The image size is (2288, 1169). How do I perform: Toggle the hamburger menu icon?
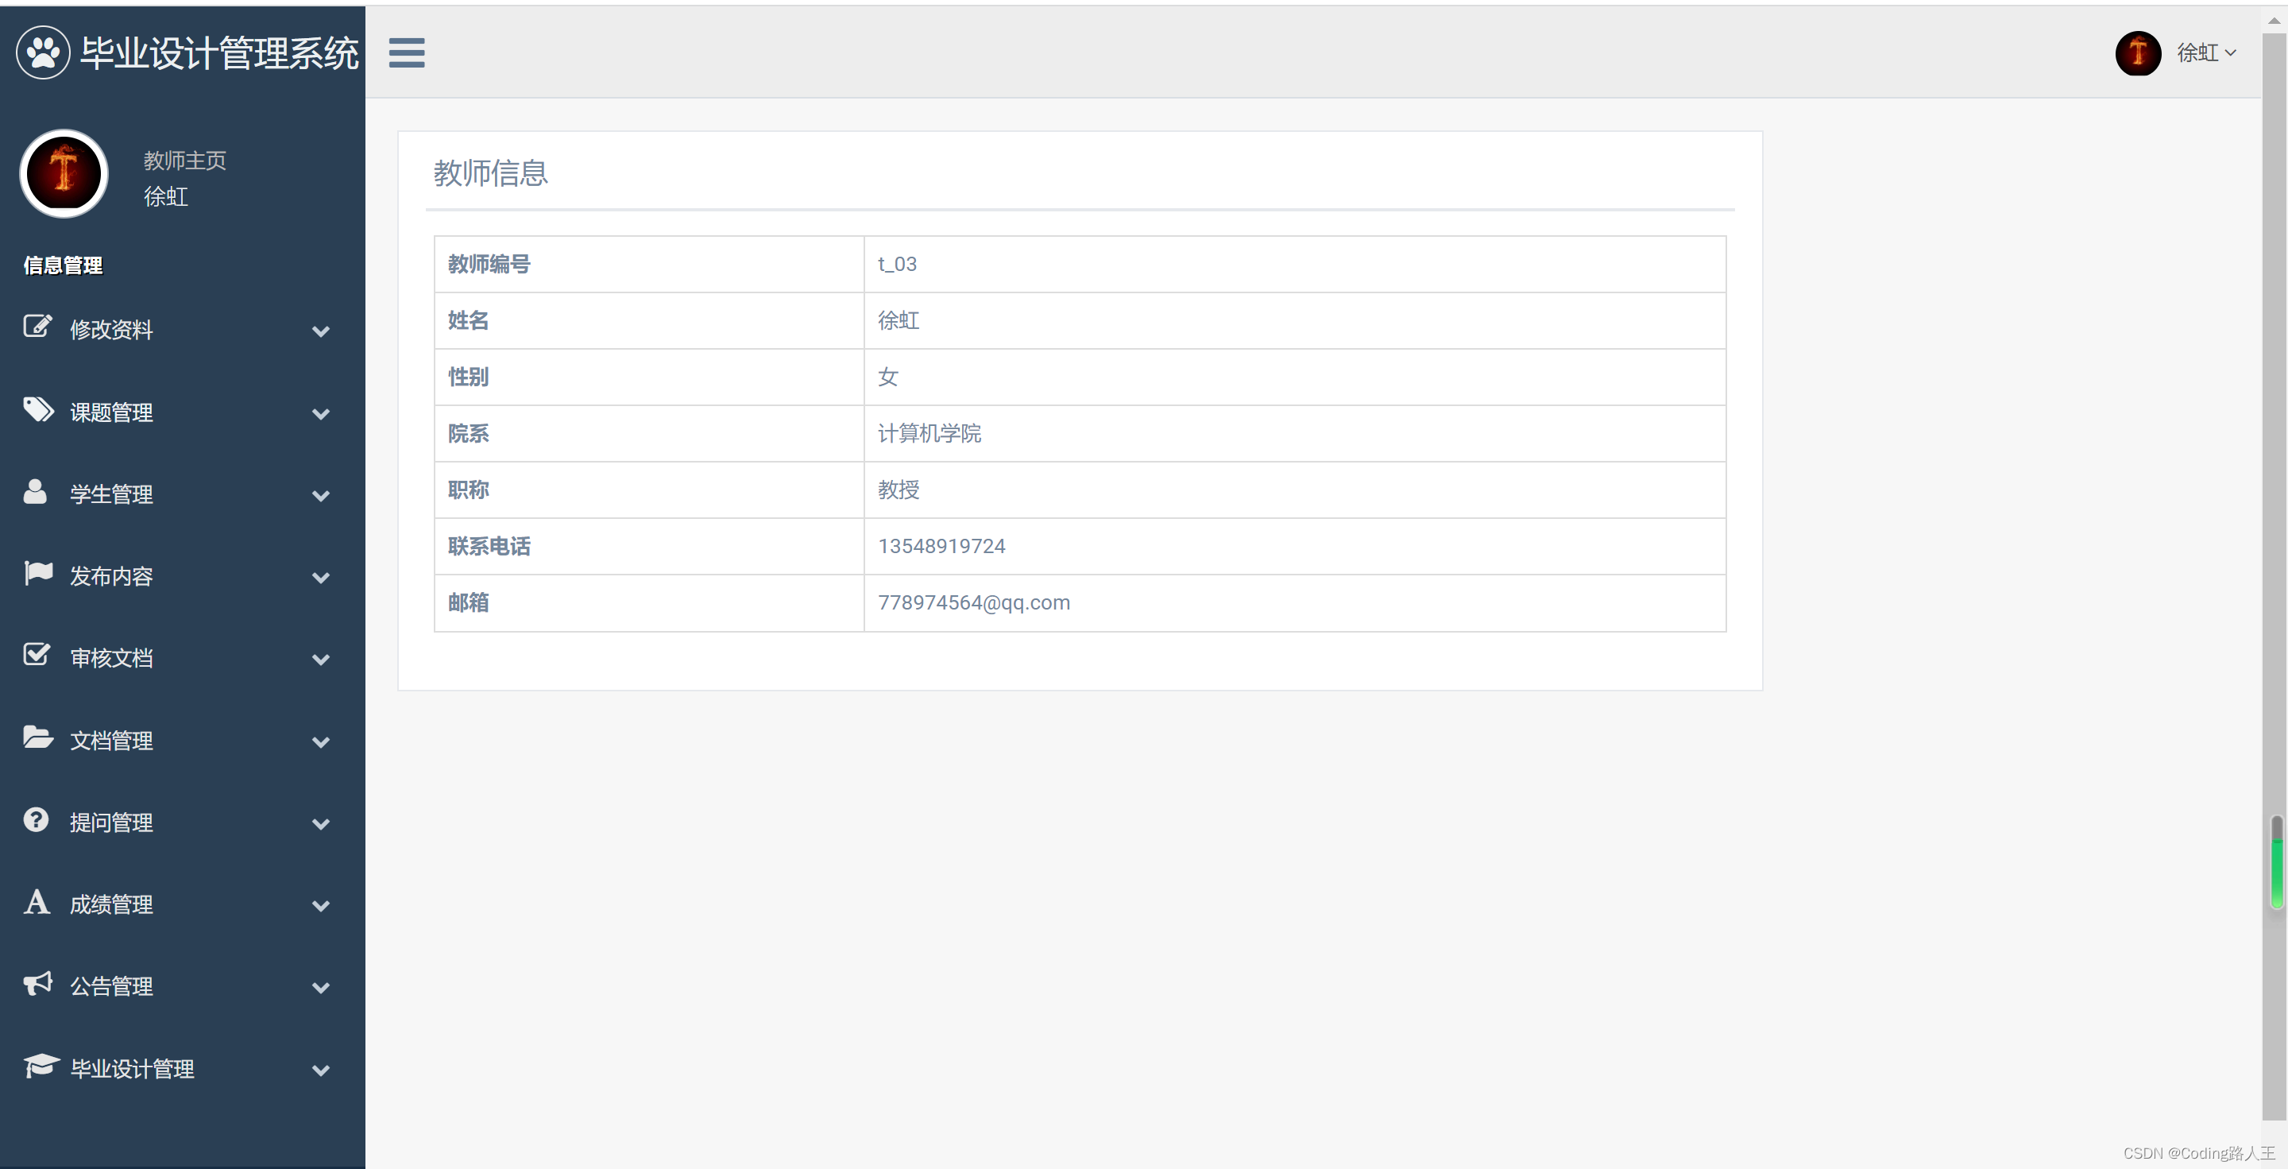[407, 52]
